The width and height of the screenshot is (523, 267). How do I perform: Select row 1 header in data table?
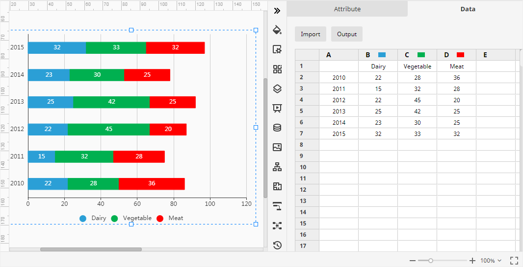[307, 66]
